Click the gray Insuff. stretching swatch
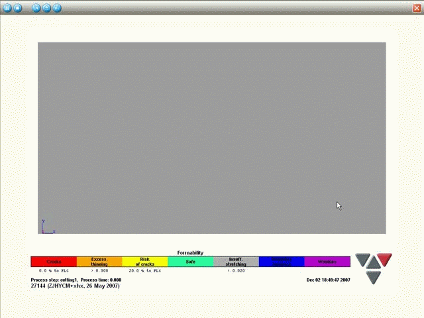 tap(236, 262)
